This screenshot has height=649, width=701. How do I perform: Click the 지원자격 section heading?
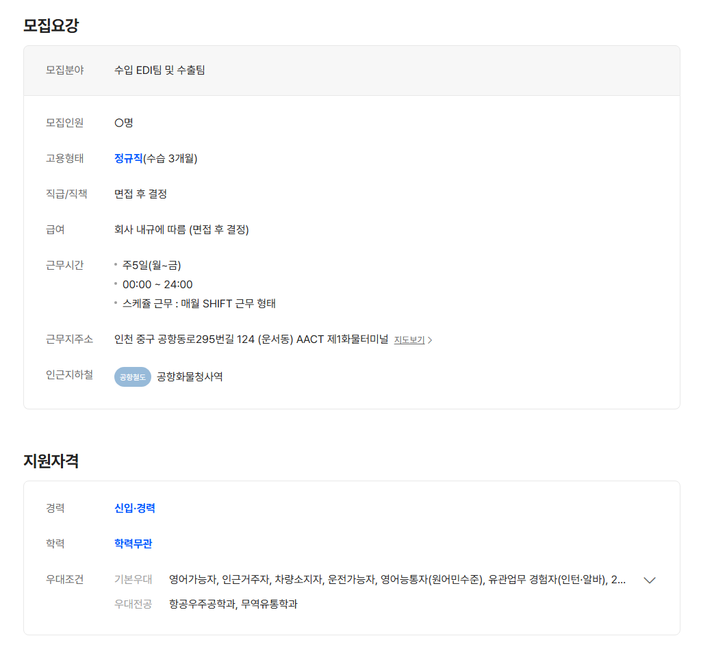pos(51,461)
